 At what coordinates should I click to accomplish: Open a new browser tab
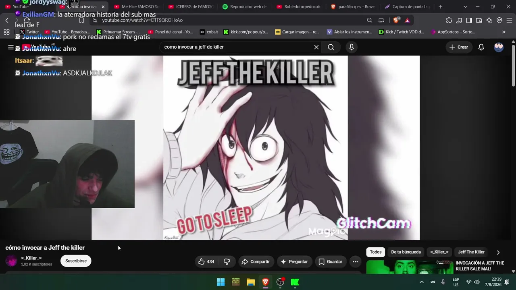440,7
